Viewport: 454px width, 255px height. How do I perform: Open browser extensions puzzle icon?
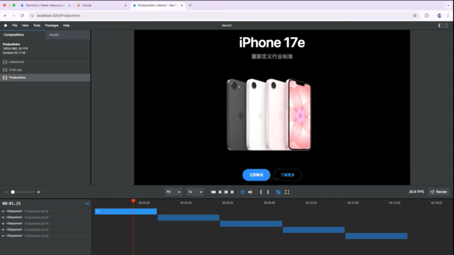coord(427,15)
